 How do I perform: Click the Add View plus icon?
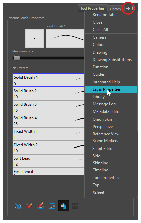pos(128,8)
